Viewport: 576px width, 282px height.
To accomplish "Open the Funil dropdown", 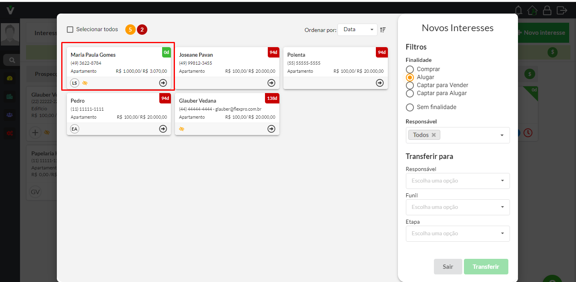I will coord(458,207).
